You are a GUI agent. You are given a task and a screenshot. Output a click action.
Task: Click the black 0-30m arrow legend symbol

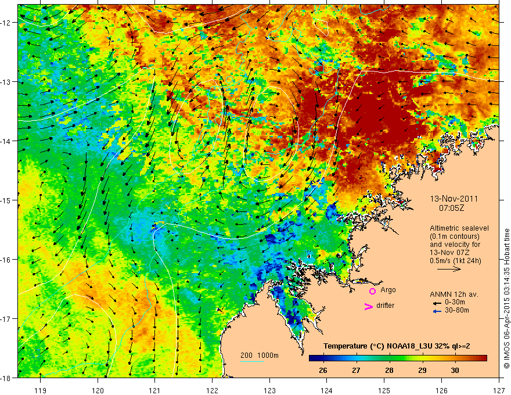pyautogui.click(x=437, y=303)
